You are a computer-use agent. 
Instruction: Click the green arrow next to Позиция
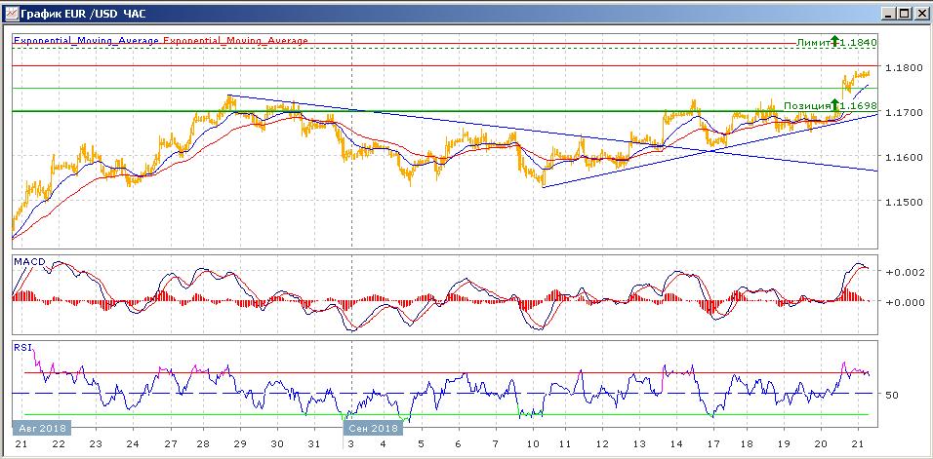pyautogui.click(x=835, y=103)
